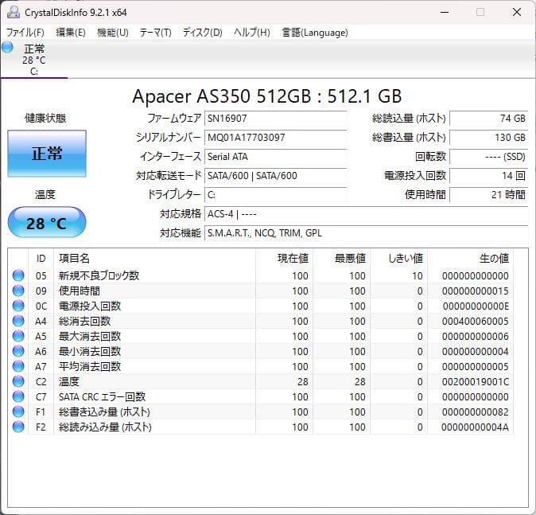Click the ID column header
Image resolution: width=536 pixels, height=515 pixels.
coord(41,259)
